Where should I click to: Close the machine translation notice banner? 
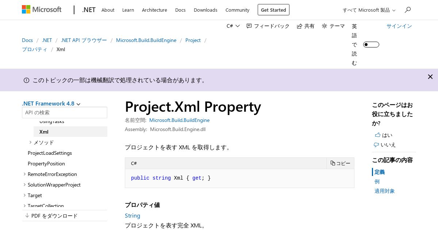pyautogui.click(x=430, y=77)
